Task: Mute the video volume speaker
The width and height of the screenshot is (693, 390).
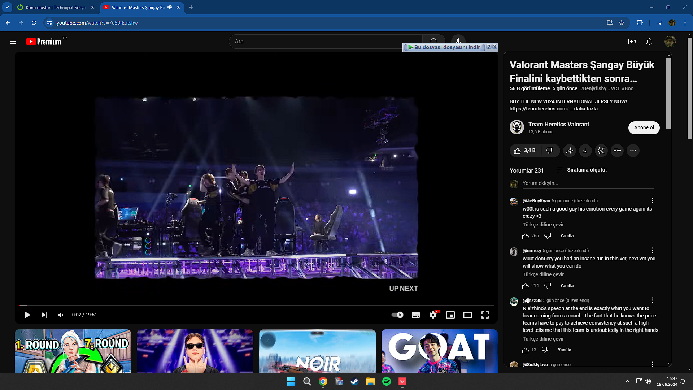Action: [60, 315]
